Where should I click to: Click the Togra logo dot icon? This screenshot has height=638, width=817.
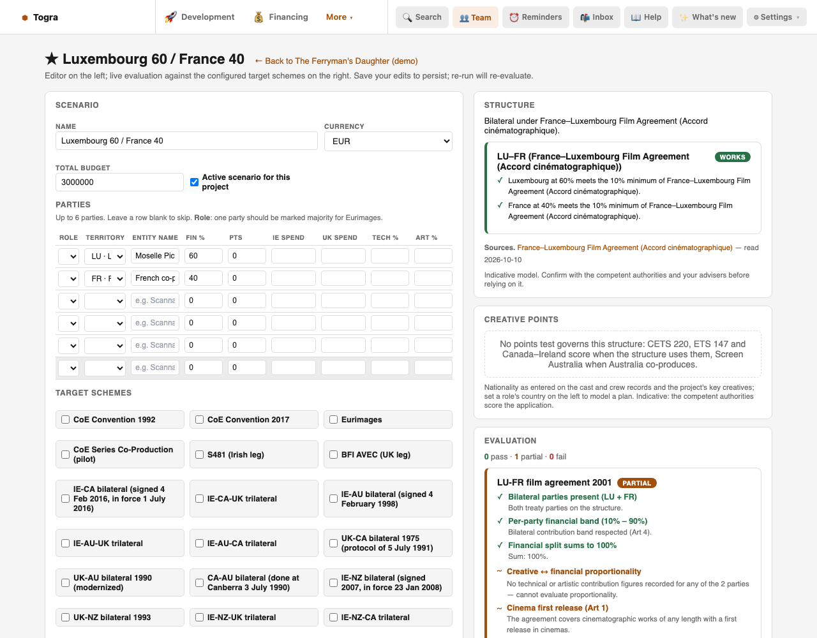click(25, 18)
